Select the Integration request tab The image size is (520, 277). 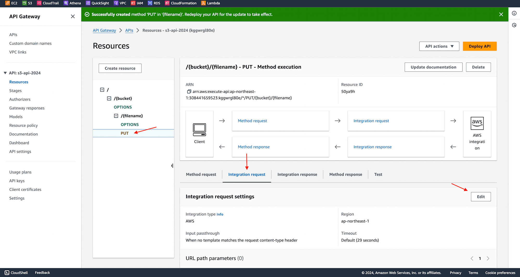(x=247, y=174)
